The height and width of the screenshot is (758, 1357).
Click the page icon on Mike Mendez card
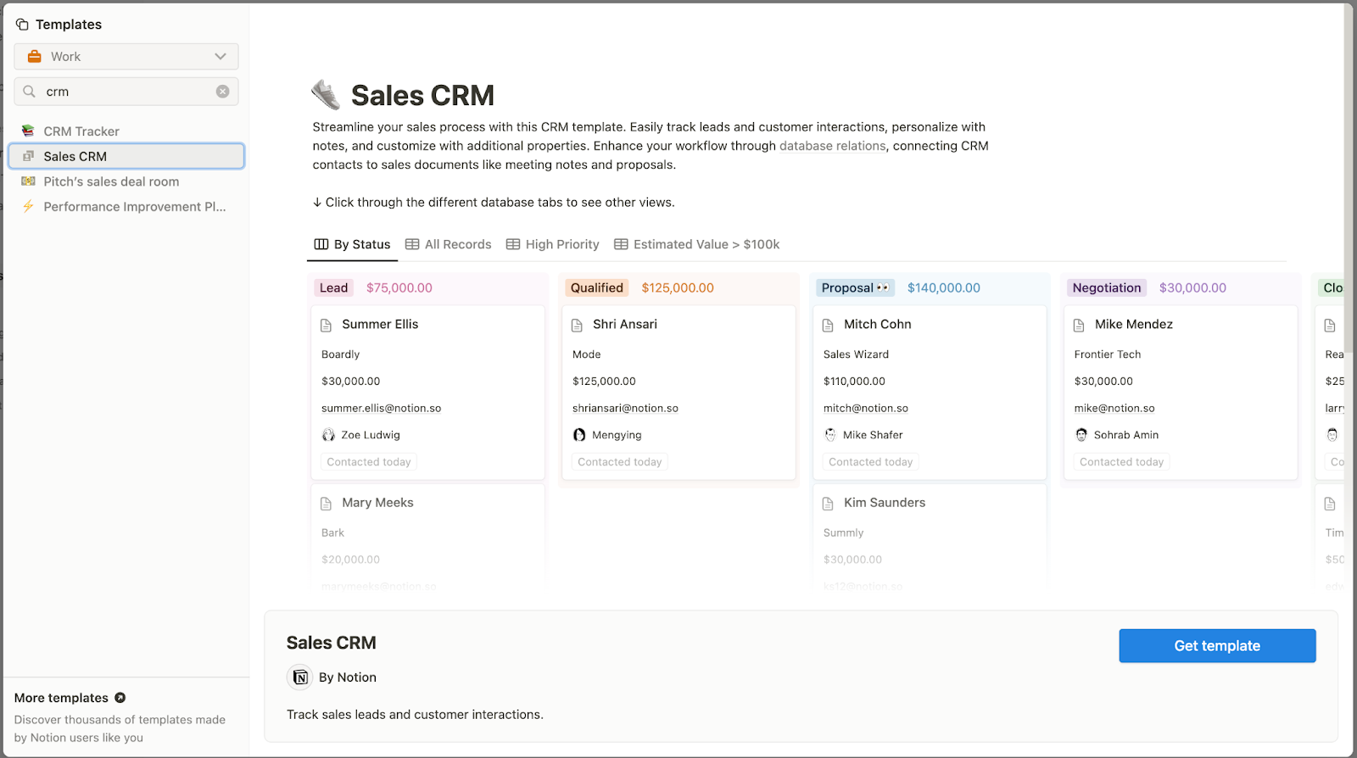[1079, 325]
